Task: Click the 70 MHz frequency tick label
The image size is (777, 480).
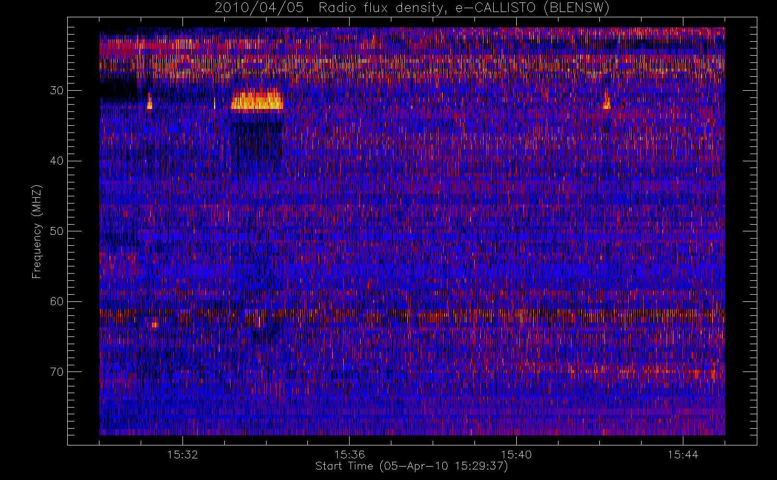Action: tap(57, 372)
